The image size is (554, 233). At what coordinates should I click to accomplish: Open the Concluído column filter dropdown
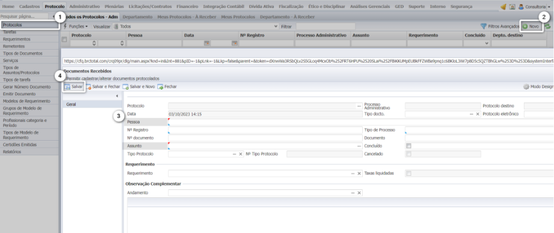pos(487,43)
